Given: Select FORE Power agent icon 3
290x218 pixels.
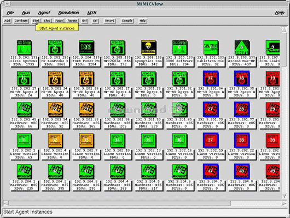Looking at the screenshot, I should tap(86, 47).
